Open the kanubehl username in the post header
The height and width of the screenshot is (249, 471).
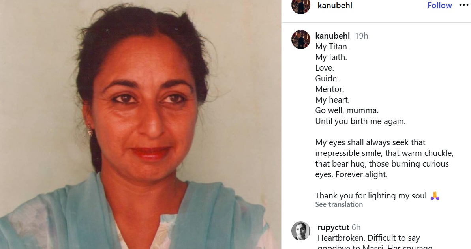click(335, 6)
